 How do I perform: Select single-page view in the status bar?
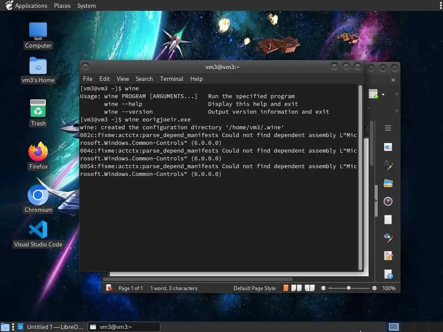(286, 288)
